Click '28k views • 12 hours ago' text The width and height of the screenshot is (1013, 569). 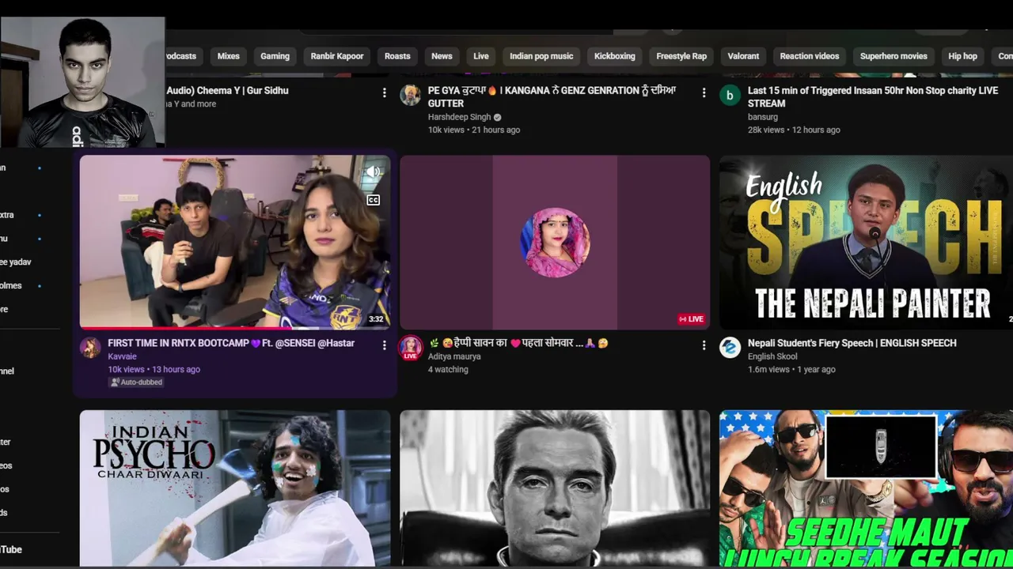point(794,130)
